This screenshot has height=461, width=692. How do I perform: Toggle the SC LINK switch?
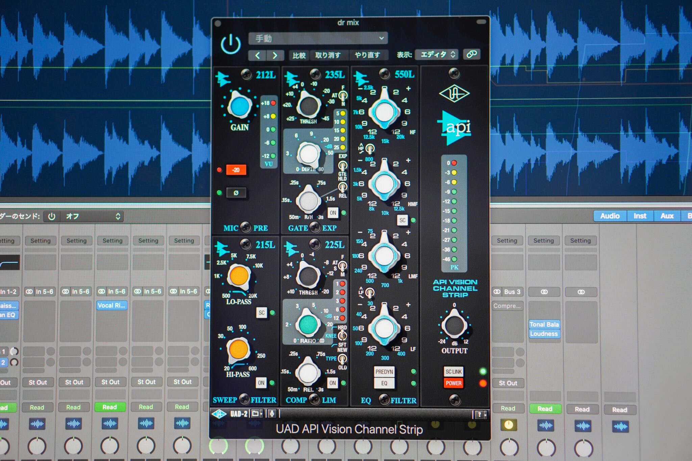click(453, 372)
